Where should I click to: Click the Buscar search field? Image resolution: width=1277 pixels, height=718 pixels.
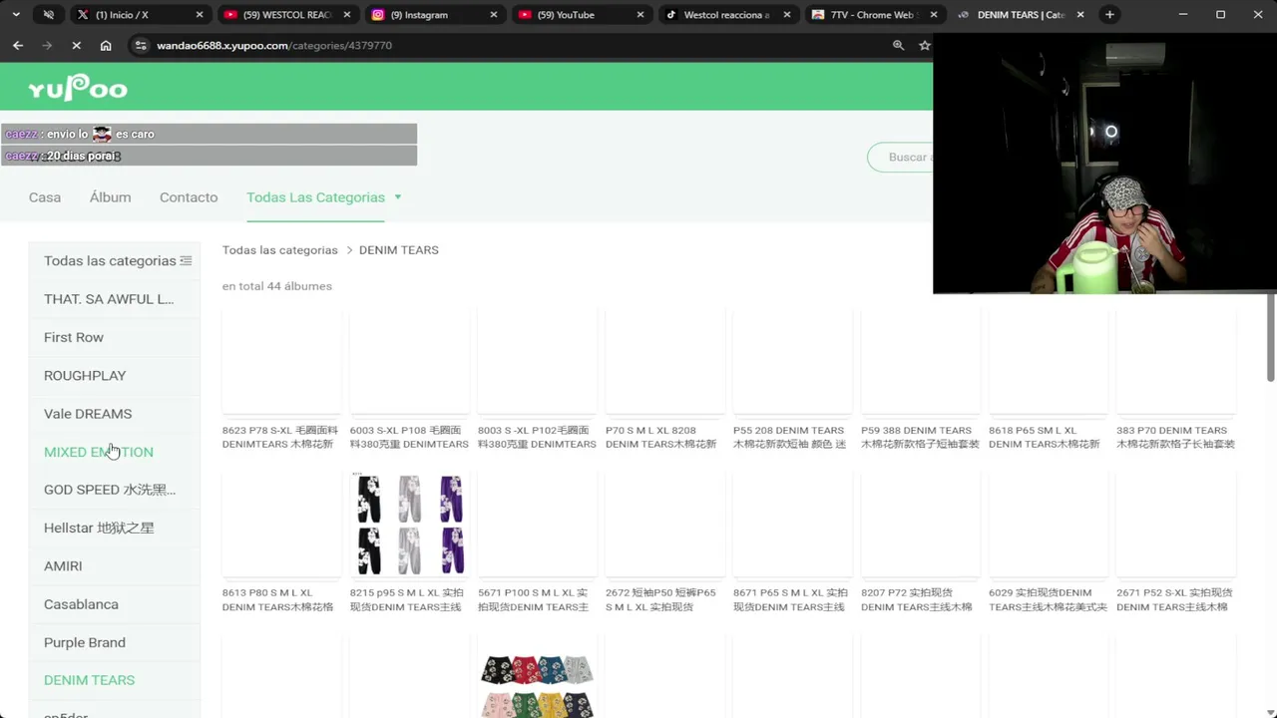[901, 157]
